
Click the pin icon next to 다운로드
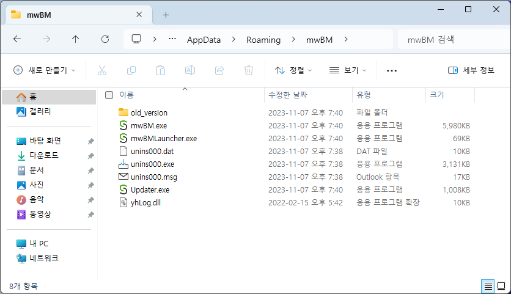point(90,156)
